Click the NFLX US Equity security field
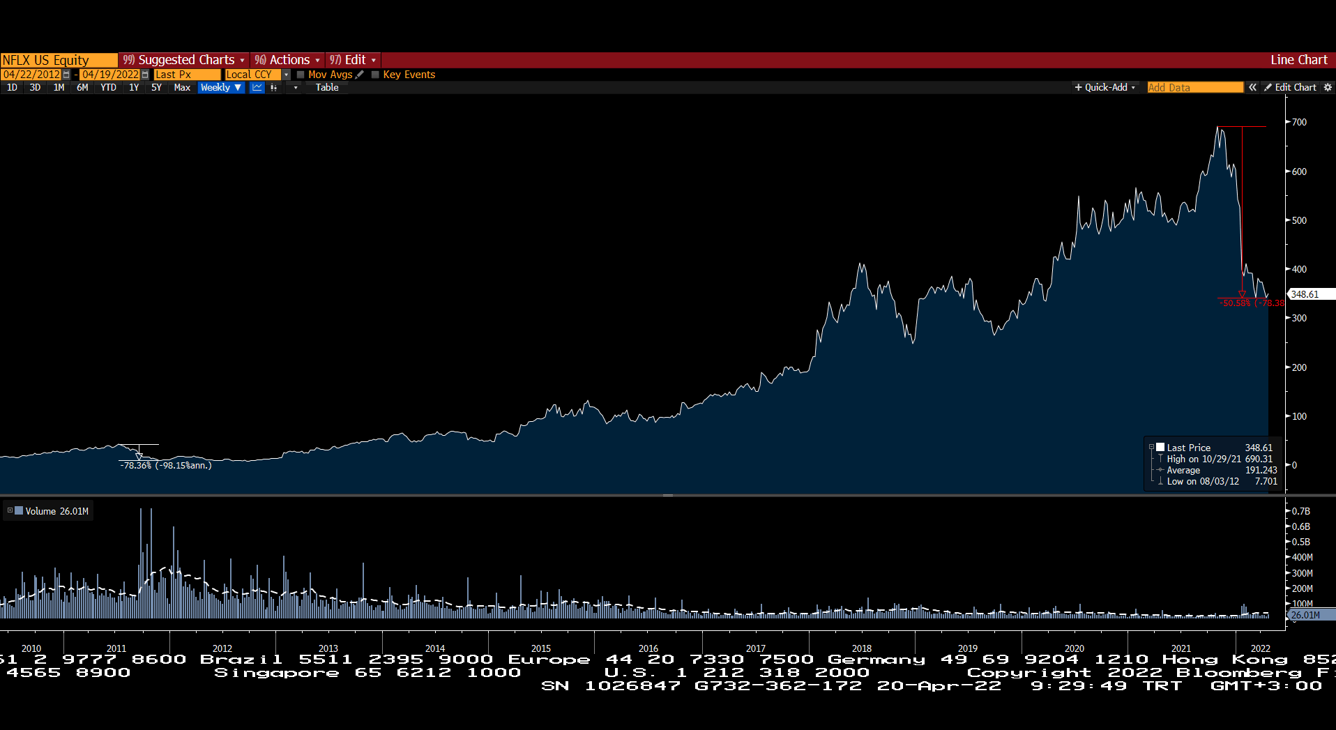 [x=59, y=60]
